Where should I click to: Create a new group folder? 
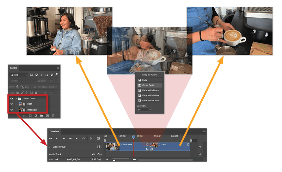click(42, 115)
